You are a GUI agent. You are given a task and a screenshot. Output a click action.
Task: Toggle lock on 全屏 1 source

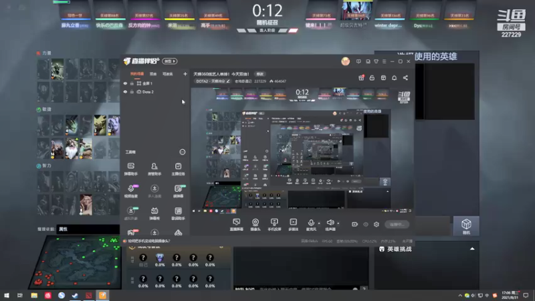[x=132, y=83]
